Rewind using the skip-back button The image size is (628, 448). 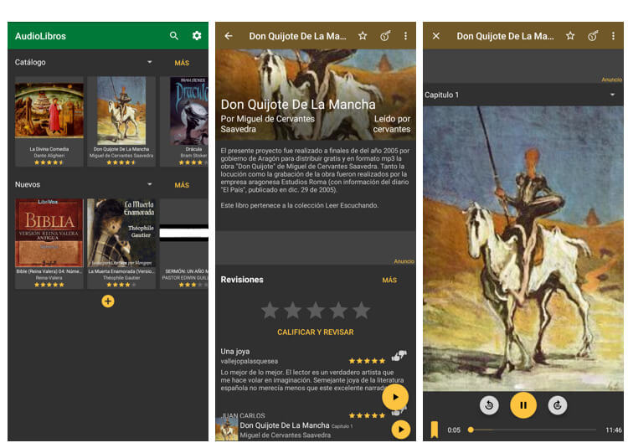[489, 405]
